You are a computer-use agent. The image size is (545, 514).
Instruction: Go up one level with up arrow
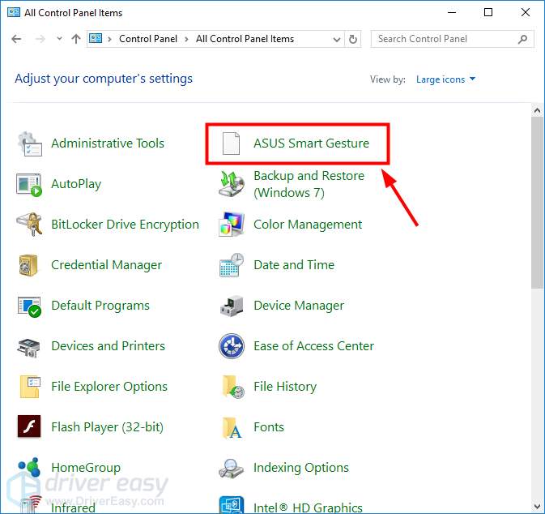pos(76,39)
